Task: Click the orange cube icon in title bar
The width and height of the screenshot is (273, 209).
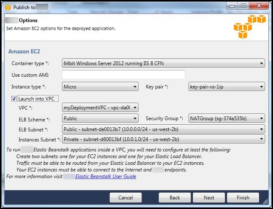Action: click(7, 7)
